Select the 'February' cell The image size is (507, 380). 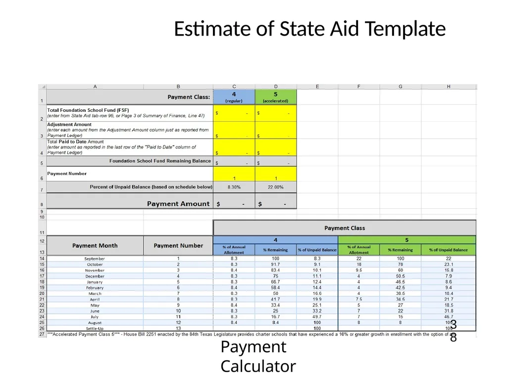[95, 288]
